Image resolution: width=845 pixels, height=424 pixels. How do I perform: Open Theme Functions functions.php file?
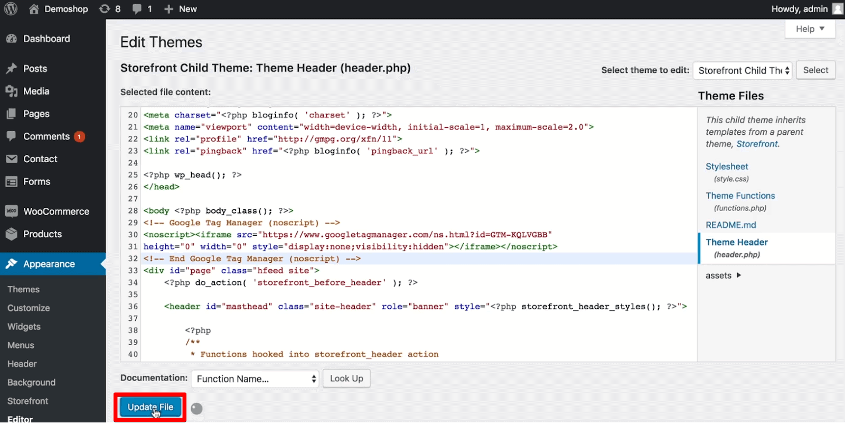pos(740,196)
